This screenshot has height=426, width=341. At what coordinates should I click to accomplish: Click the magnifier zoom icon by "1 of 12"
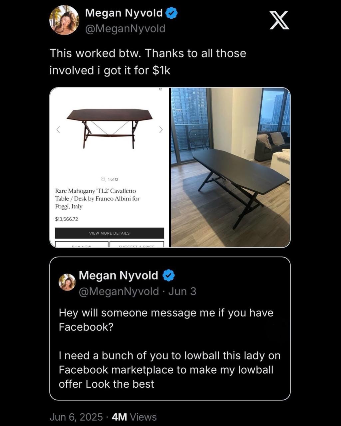[103, 179]
